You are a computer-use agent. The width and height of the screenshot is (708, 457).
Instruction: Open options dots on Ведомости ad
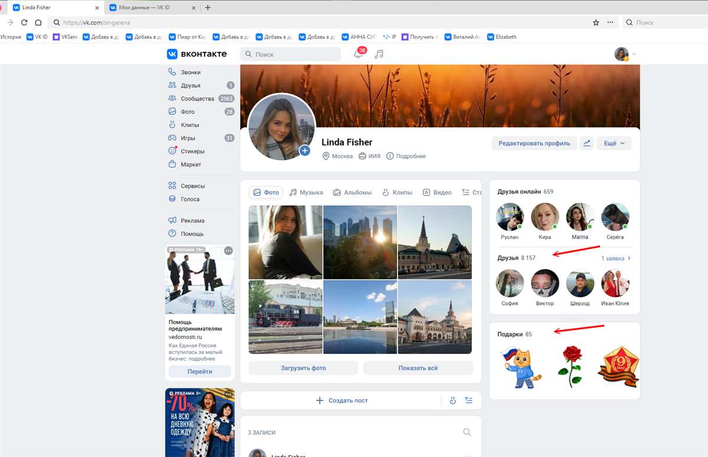[228, 251]
